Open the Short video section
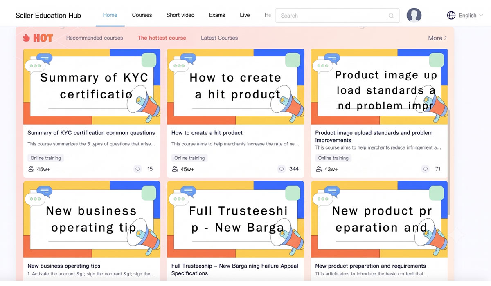The width and height of the screenshot is (491, 286). pos(180,15)
